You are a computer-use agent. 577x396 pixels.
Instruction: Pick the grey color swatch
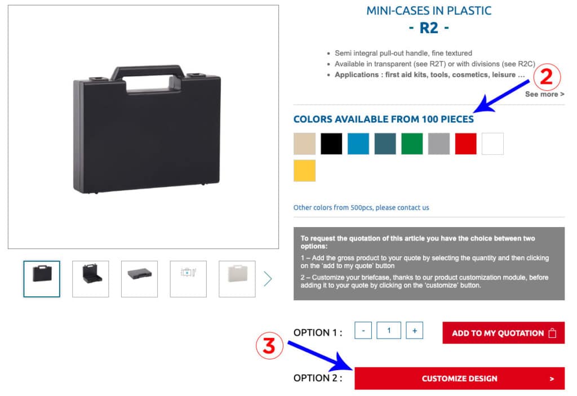(438, 144)
